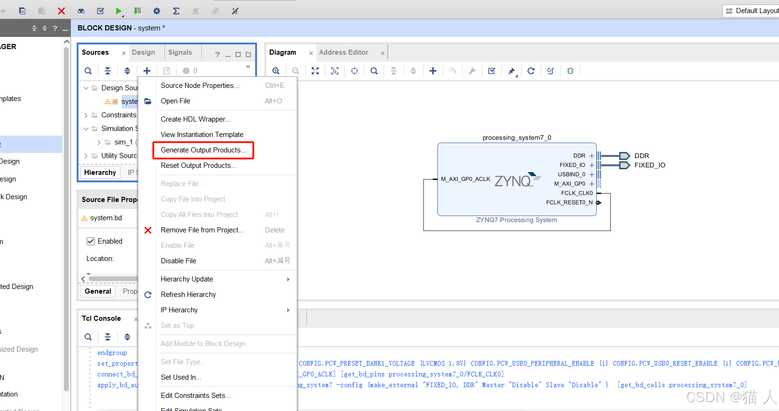Collapse all in Sources panel toolbar
This screenshot has height=411, width=779.
click(107, 71)
